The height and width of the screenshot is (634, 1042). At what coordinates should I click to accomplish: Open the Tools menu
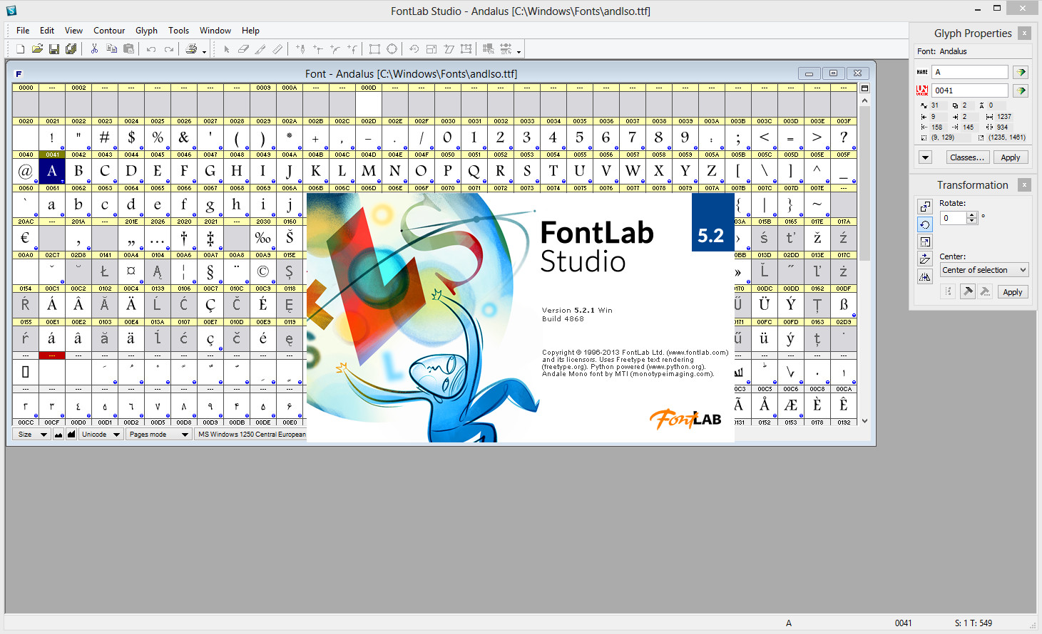(x=178, y=31)
